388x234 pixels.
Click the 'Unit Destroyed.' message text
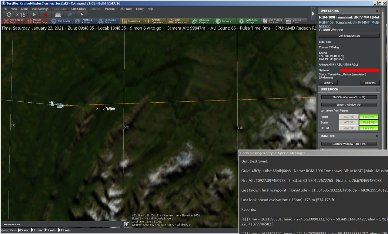255,161
